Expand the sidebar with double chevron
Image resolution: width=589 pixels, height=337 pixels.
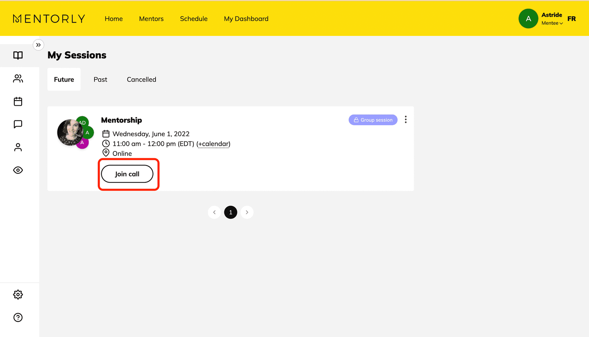click(38, 45)
